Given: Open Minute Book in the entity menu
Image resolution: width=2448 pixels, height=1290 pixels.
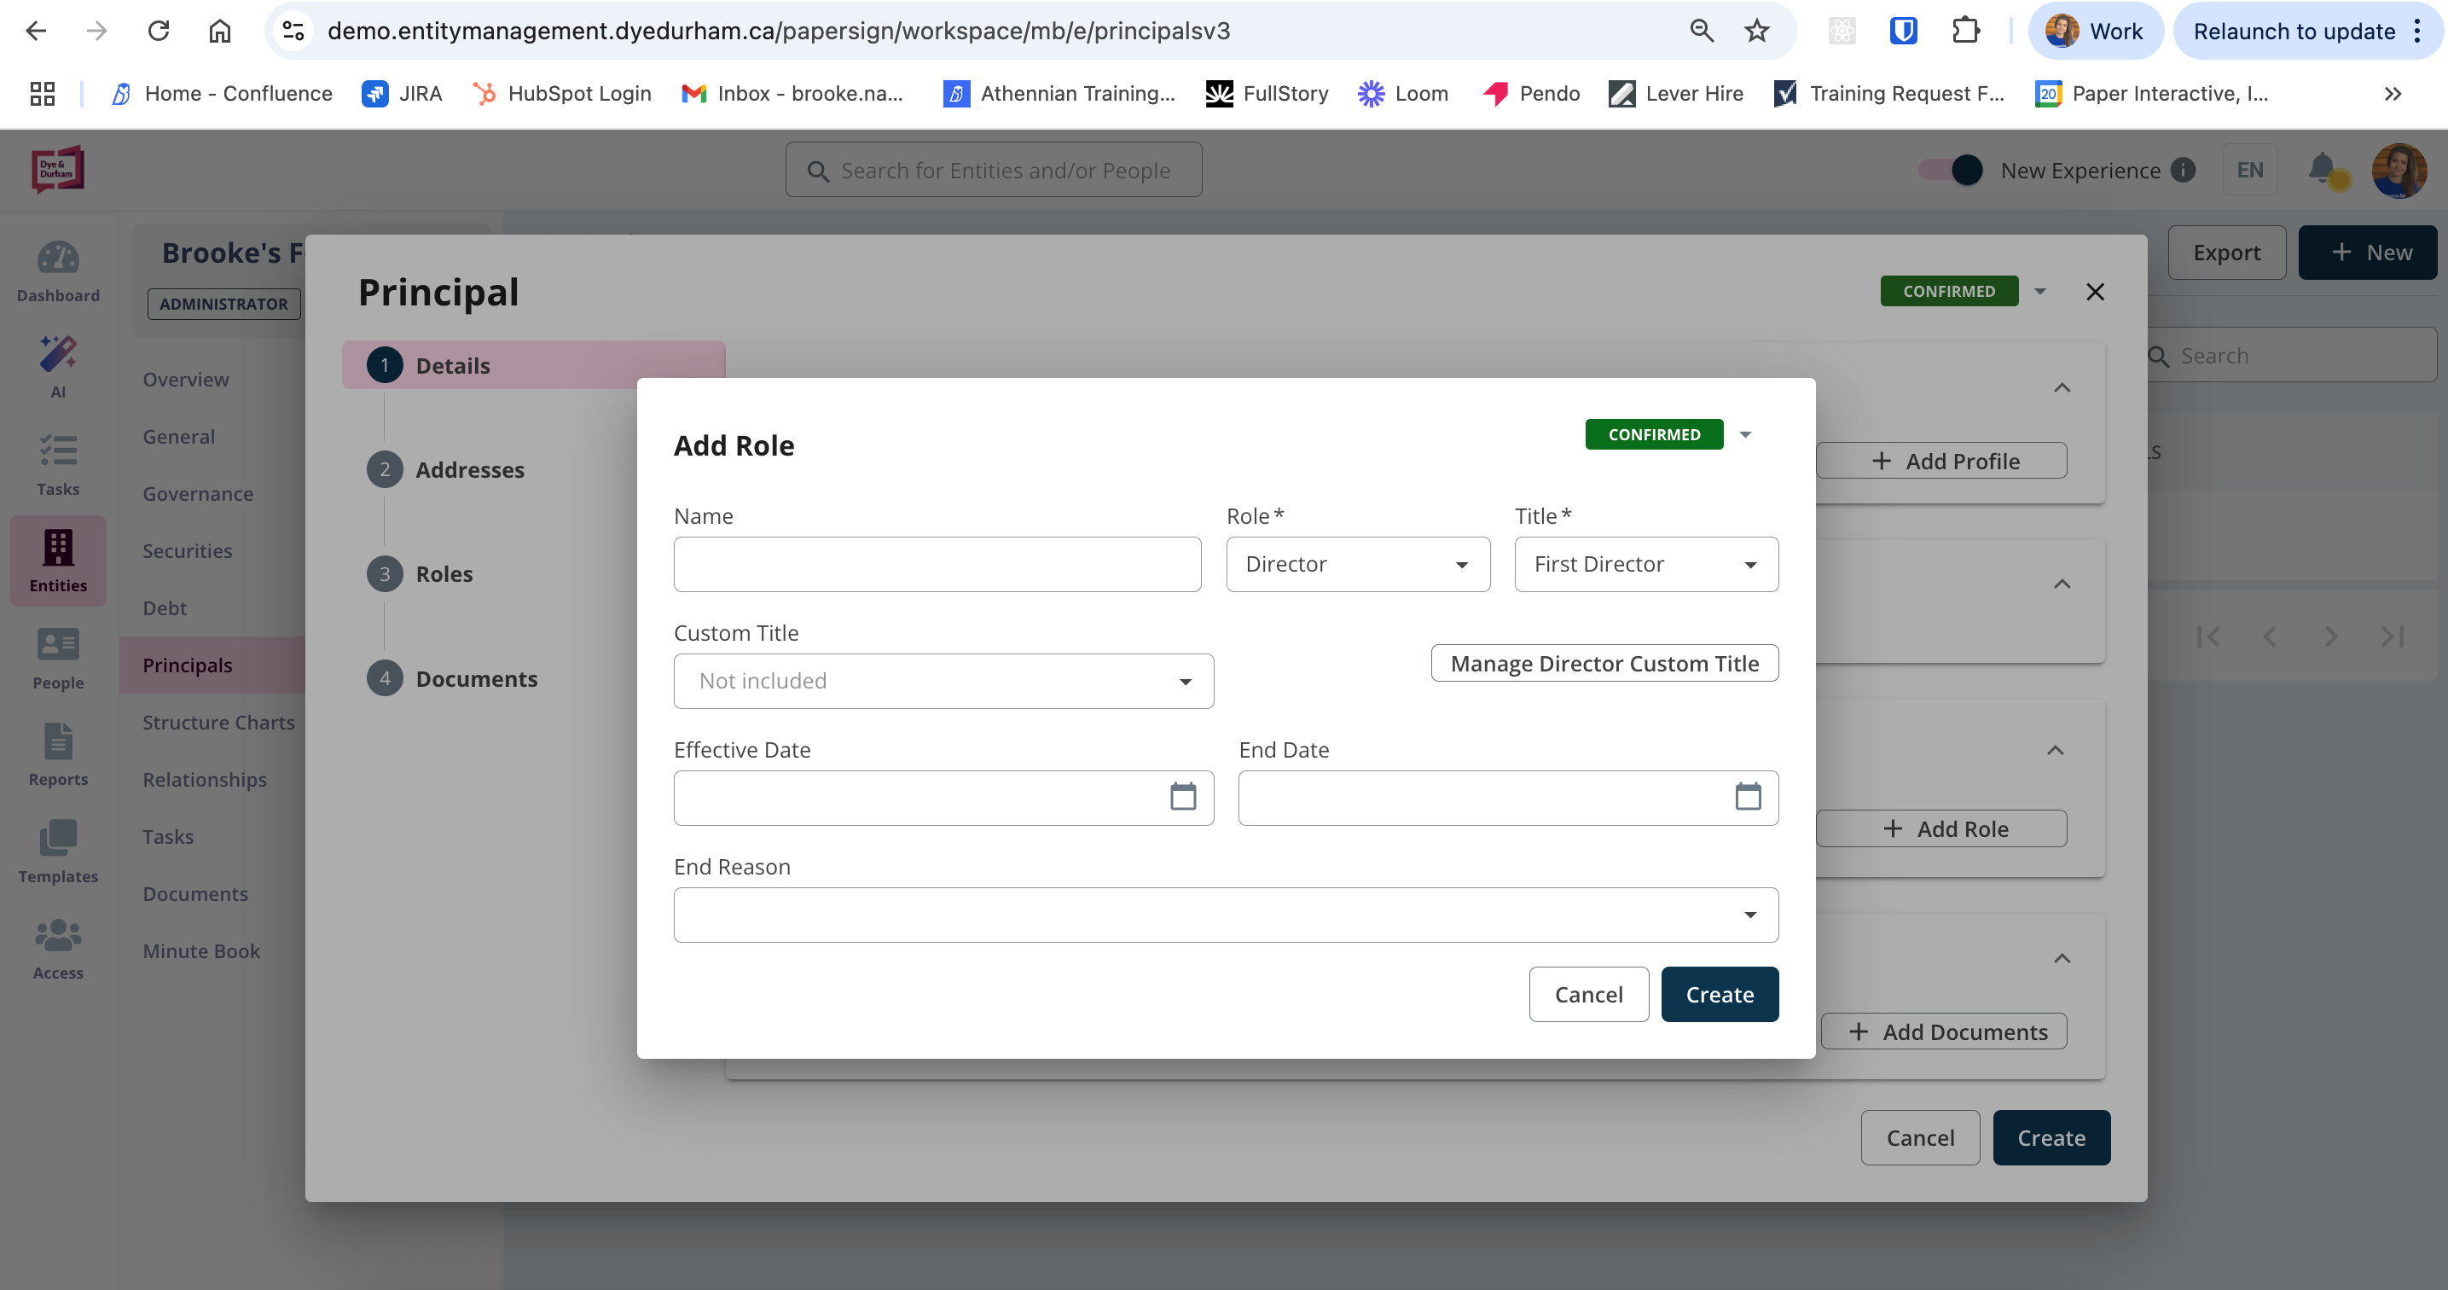Looking at the screenshot, I should point(200,950).
